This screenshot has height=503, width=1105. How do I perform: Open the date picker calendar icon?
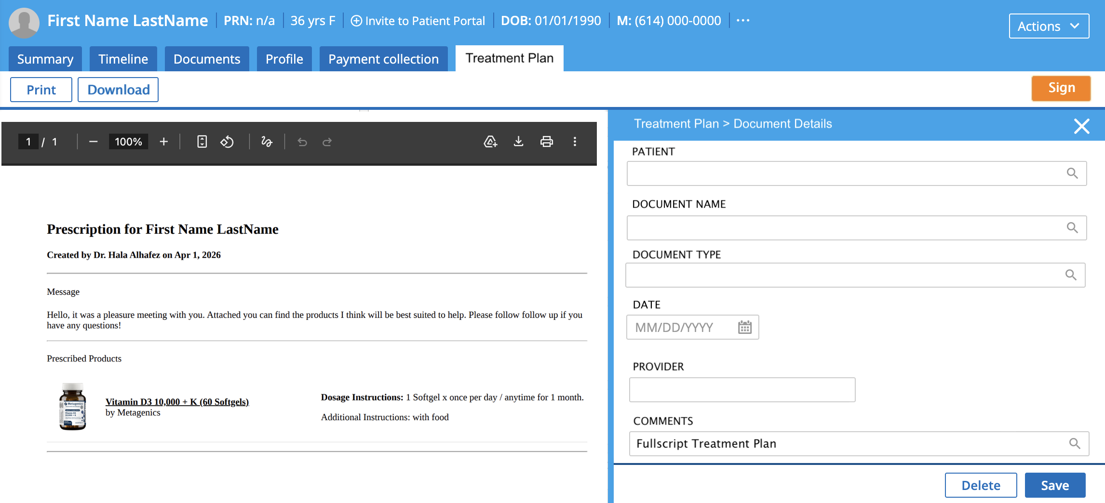pos(744,328)
